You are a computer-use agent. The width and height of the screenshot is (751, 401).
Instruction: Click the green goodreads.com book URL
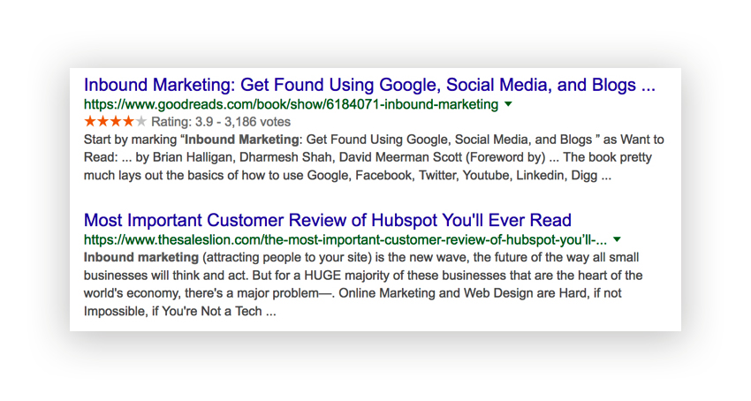pos(292,104)
